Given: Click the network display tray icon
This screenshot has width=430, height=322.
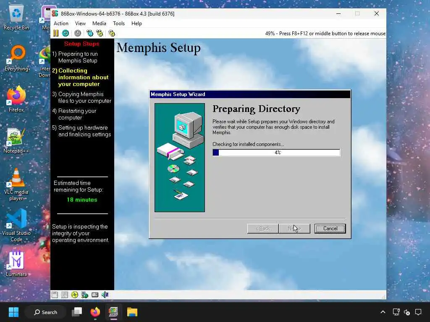Looking at the screenshot, I should [396, 312].
